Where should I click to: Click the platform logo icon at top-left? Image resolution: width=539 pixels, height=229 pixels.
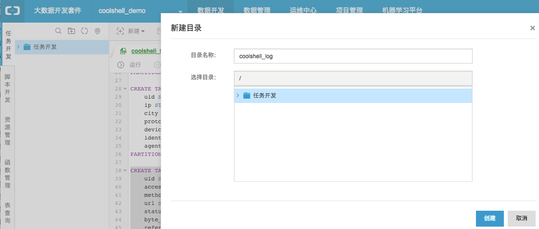tap(13, 10)
